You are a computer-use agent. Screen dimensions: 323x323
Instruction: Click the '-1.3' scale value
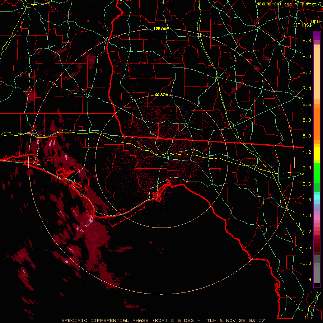pos(305,263)
